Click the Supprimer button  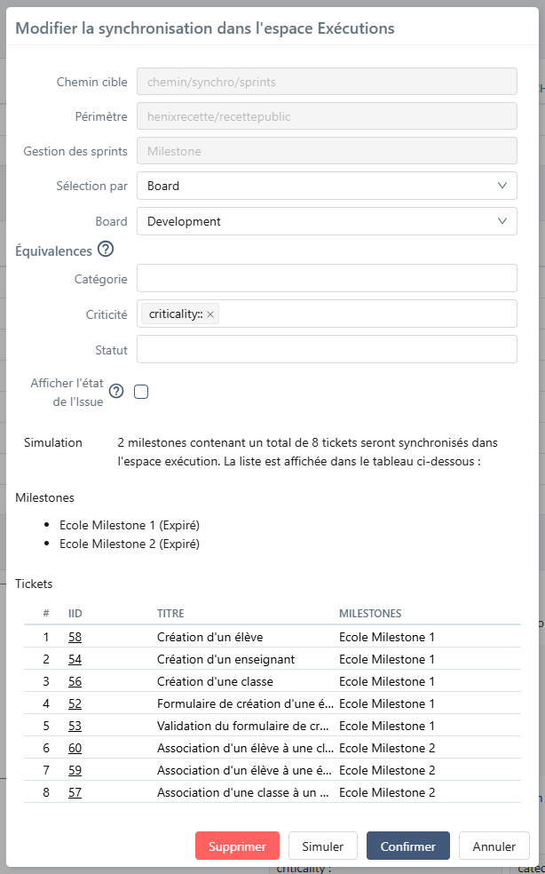[x=237, y=846]
